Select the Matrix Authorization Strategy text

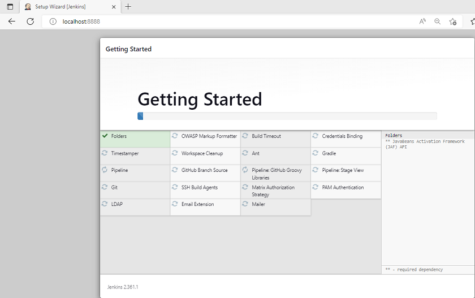tap(273, 191)
